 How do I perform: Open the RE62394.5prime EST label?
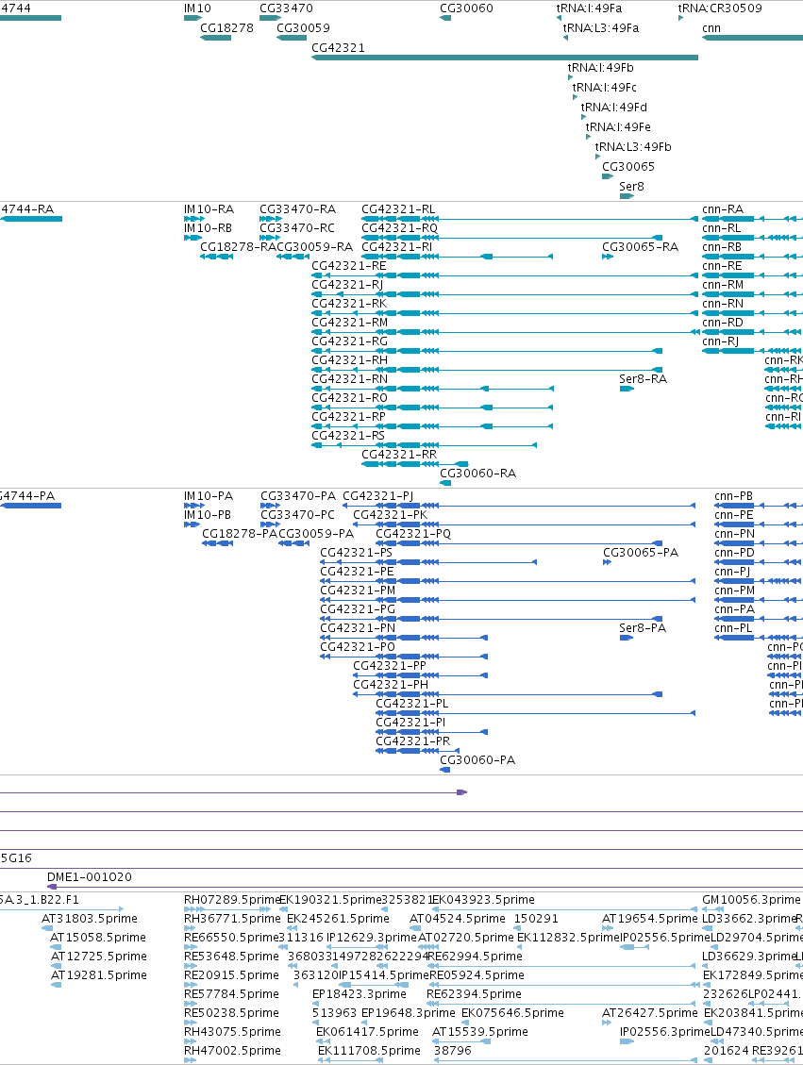475,994
